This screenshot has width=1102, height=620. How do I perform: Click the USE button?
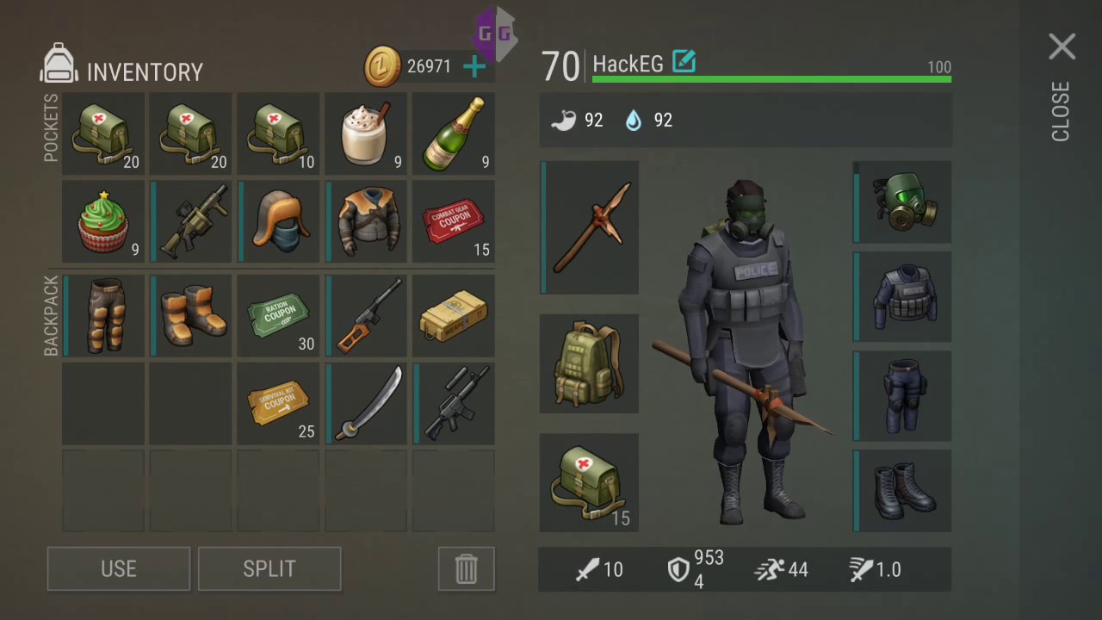coord(119,569)
